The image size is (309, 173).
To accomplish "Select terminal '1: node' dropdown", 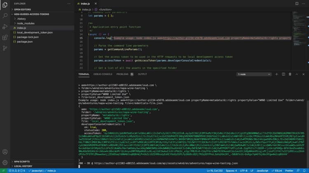I will 254,74.
